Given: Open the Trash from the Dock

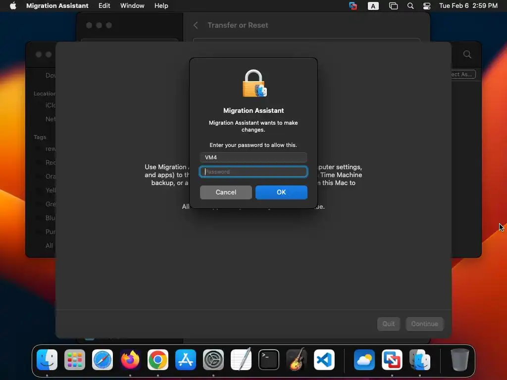Looking at the screenshot, I should pos(459,360).
